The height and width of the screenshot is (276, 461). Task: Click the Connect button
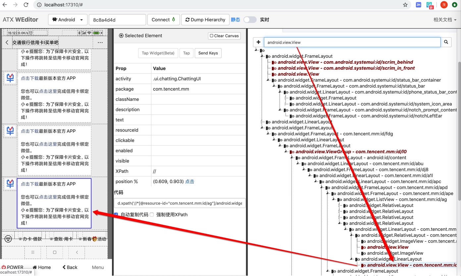[164, 20]
